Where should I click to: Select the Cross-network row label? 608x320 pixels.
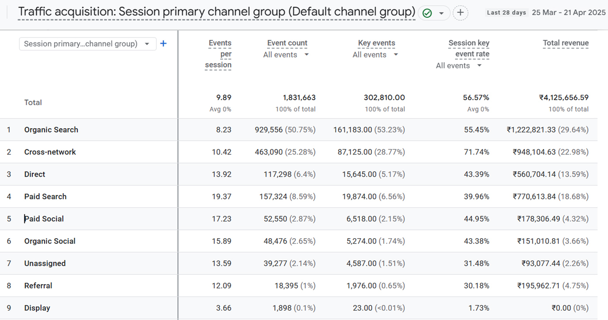coord(50,152)
